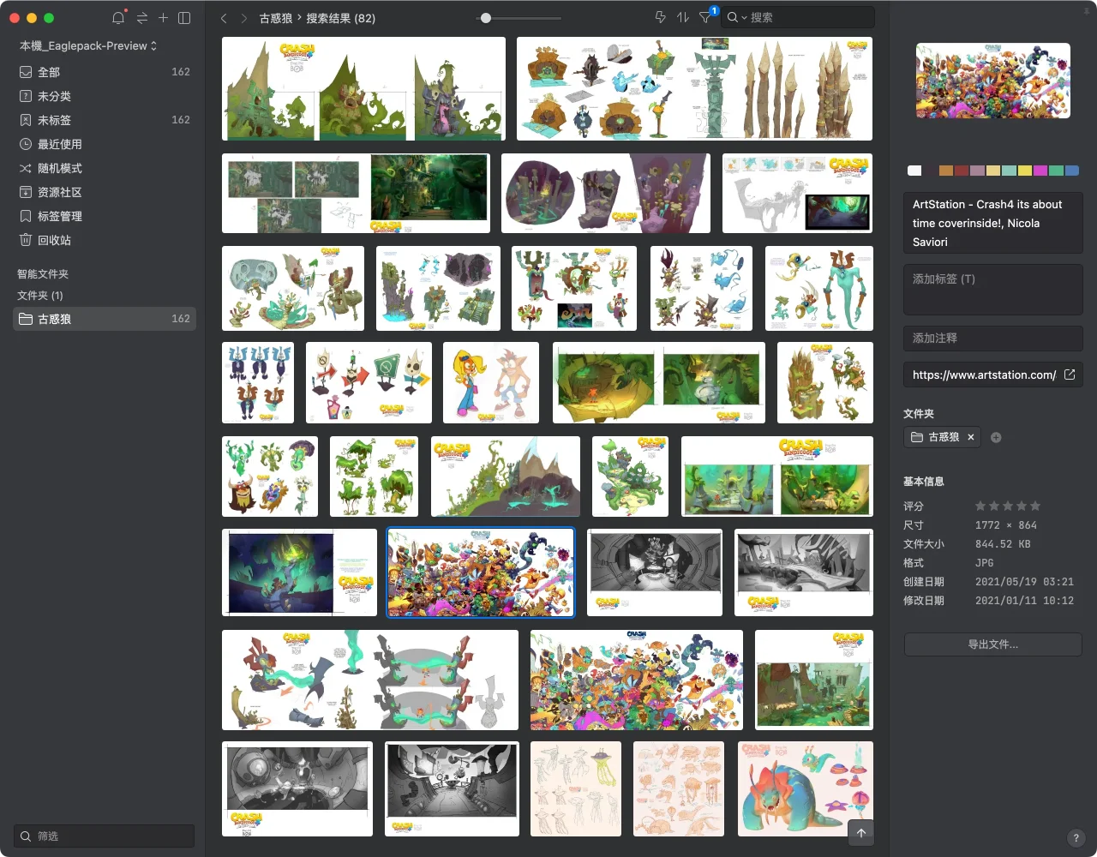Image resolution: width=1097 pixels, height=857 pixels.
Task: Select the blue color swatch
Action: [1072, 171]
